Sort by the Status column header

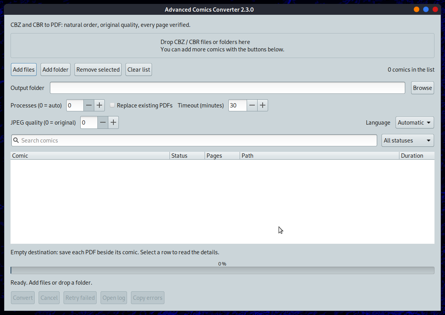tap(187, 156)
